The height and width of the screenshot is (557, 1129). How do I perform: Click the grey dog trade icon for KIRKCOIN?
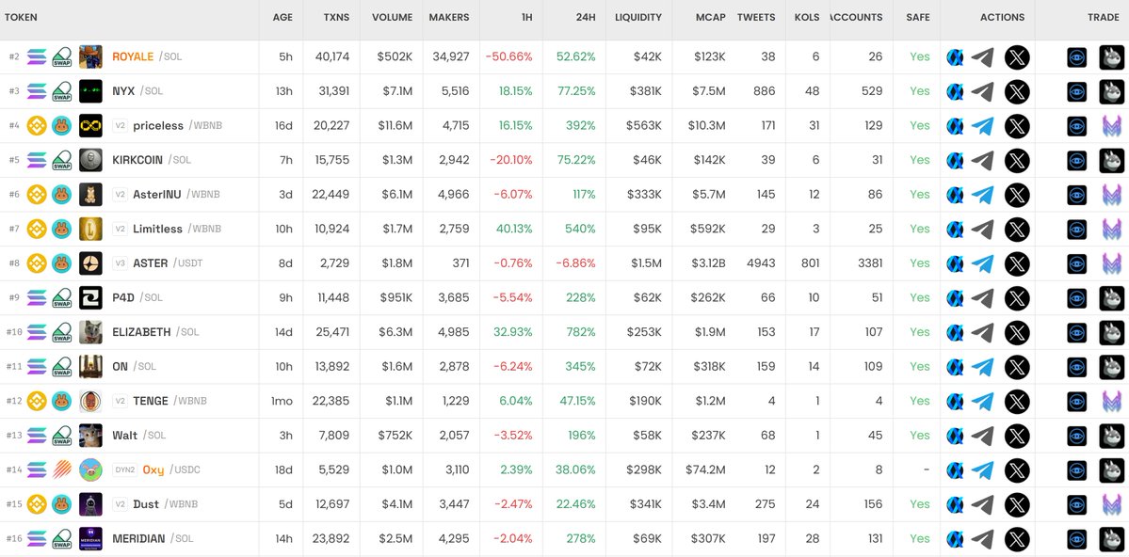point(1112,161)
